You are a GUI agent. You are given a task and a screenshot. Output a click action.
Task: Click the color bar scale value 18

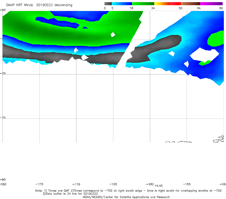(131, 8)
